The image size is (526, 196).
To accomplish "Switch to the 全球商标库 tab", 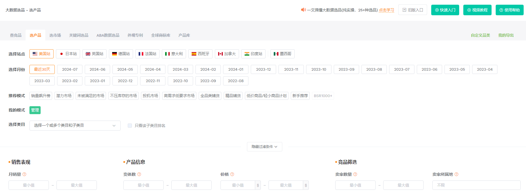I will pyautogui.click(x=161, y=35).
